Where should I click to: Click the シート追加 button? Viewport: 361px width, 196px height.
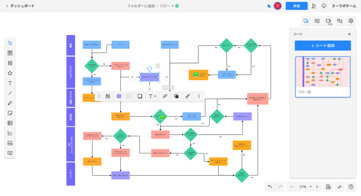323,45
